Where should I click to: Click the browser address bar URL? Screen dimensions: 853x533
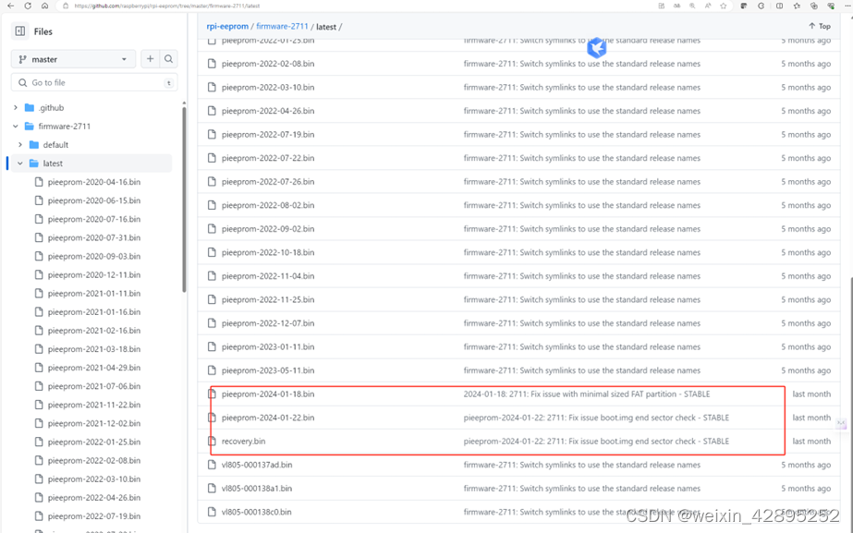point(167,6)
